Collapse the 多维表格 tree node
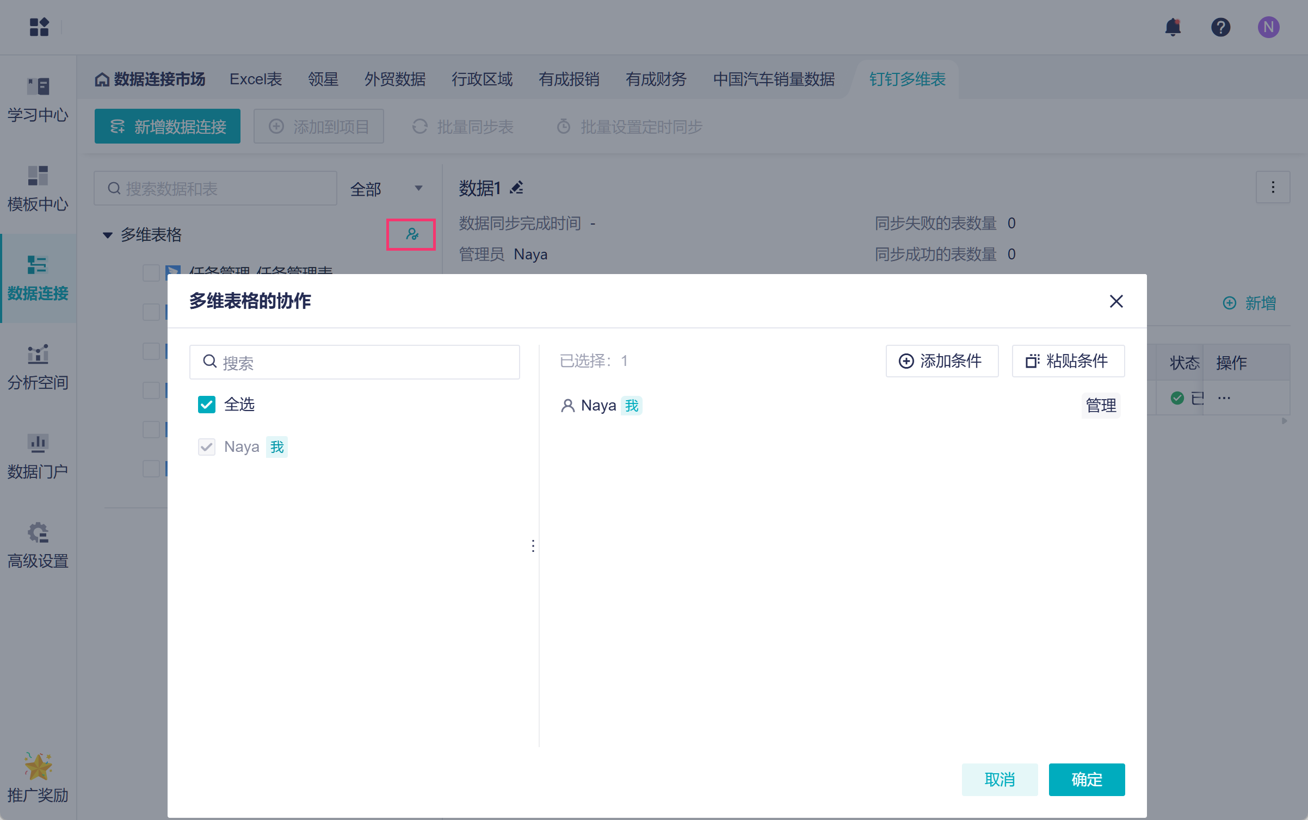Viewport: 1308px width, 820px height. point(108,235)
